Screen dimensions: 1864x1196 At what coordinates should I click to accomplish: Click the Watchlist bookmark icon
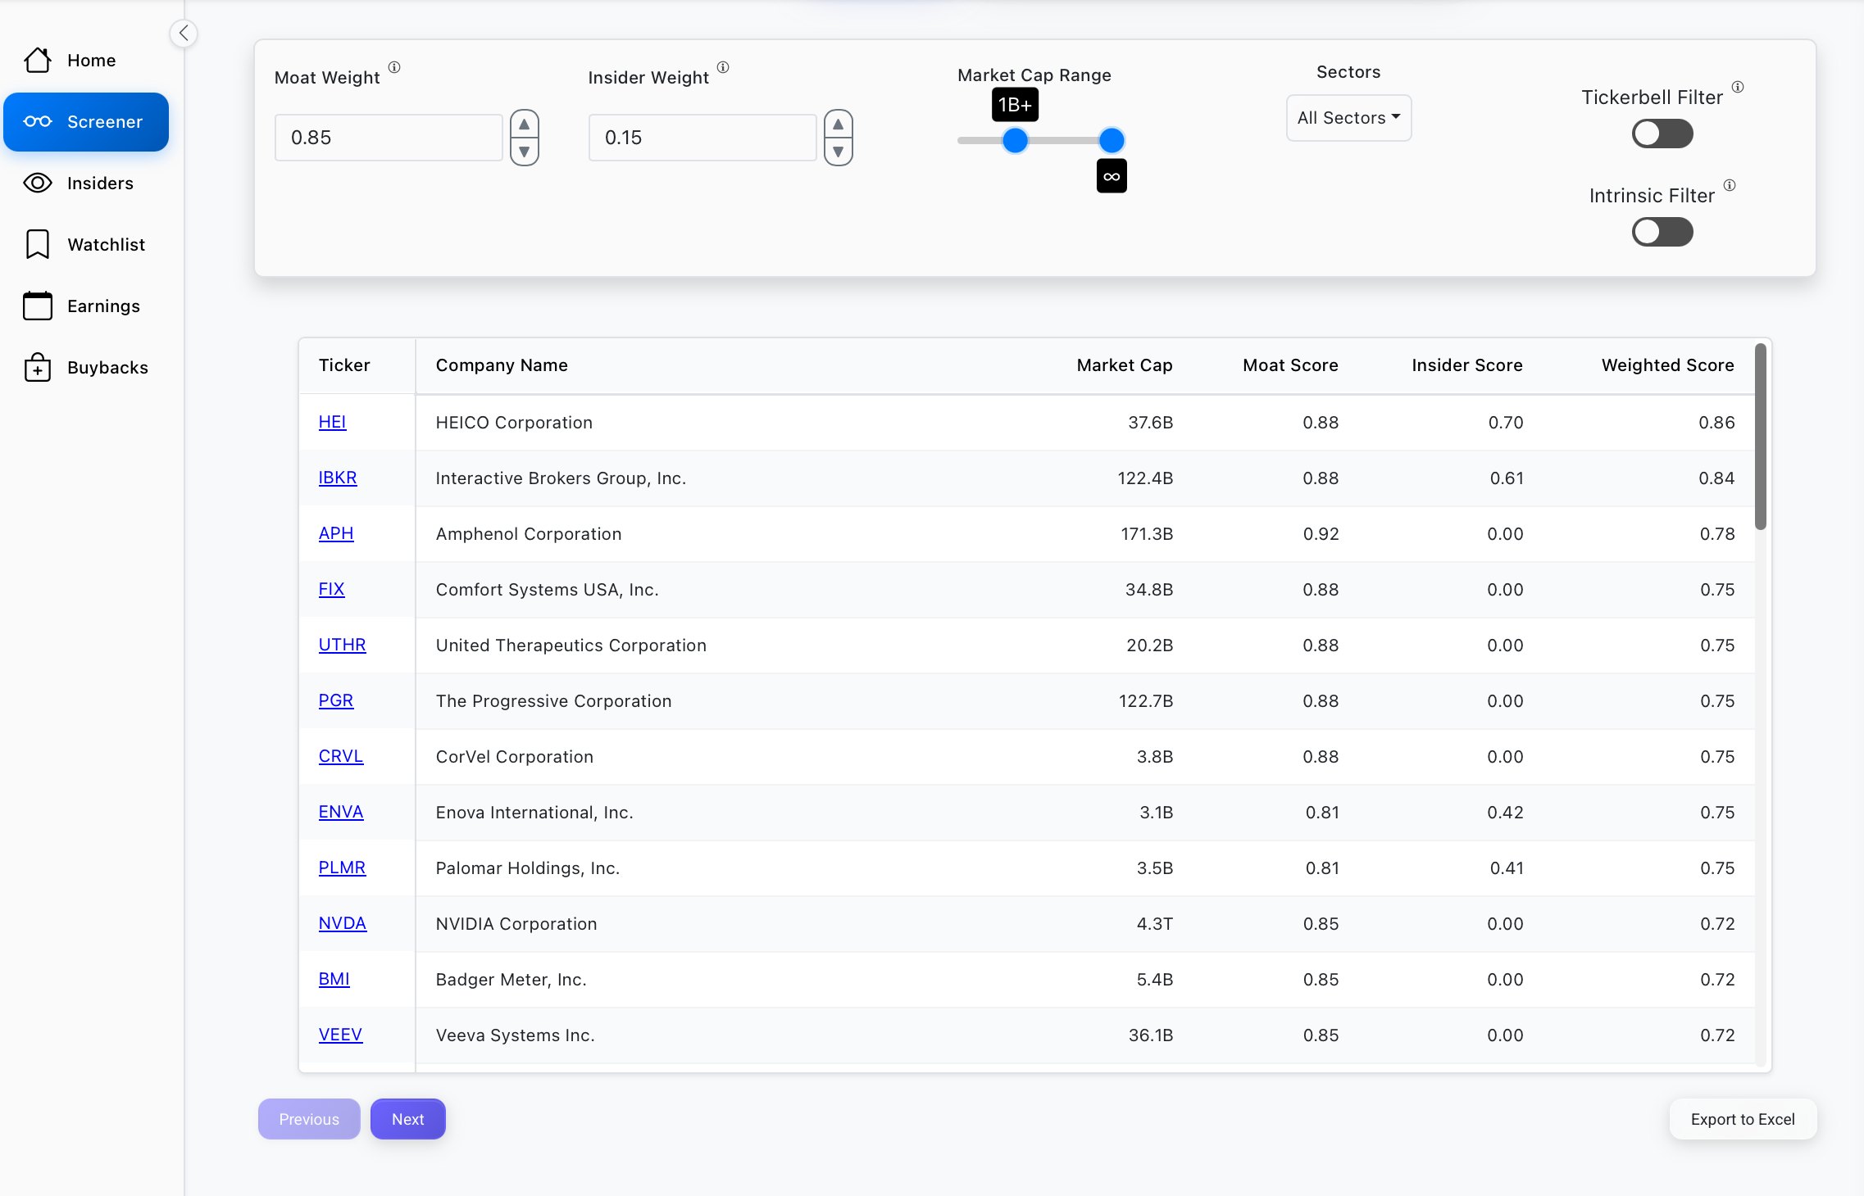click(x=38, y=243)
